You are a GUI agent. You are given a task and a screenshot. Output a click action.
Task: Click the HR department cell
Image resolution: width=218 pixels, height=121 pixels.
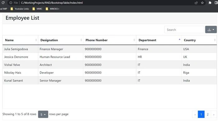click(x=159, y=57)
